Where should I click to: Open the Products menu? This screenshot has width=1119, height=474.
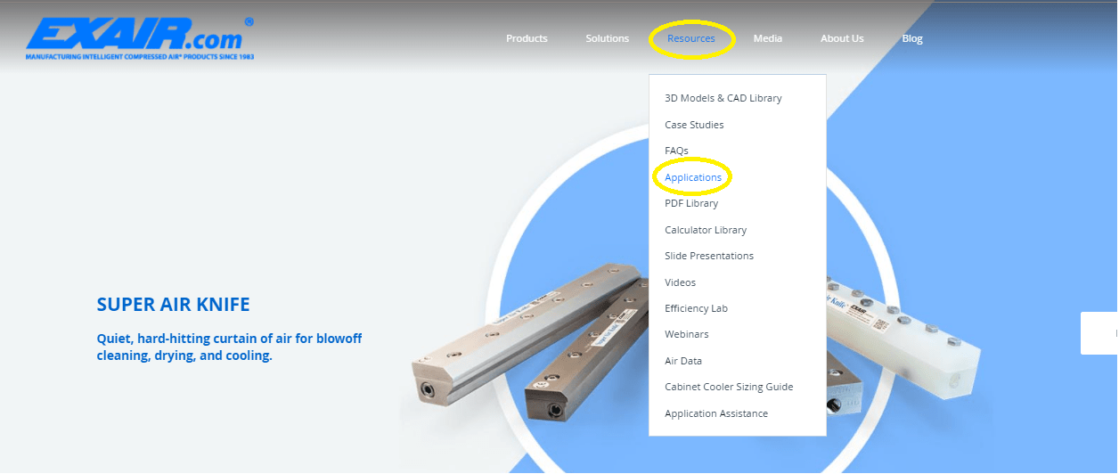click(x=527, y=38)
